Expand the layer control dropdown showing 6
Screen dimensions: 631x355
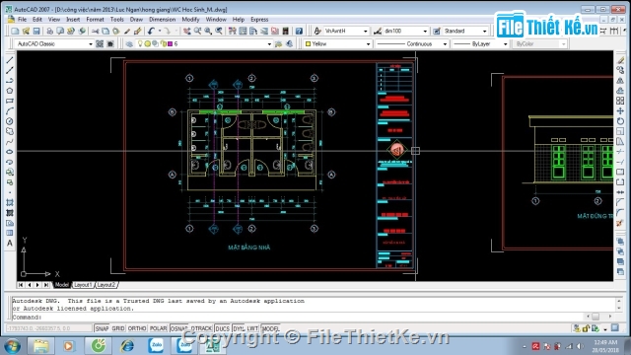(x=269, y=43)
